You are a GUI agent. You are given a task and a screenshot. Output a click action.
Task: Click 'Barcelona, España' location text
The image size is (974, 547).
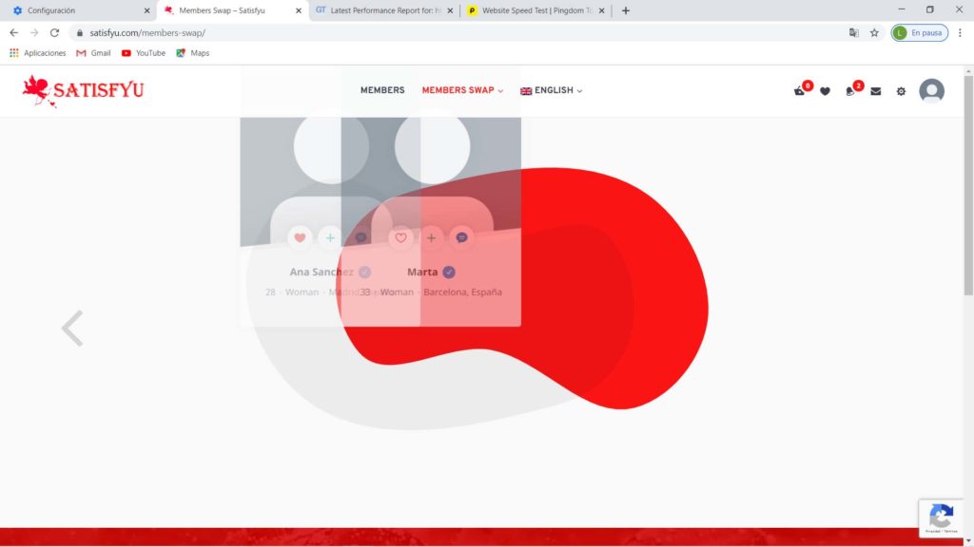(463, 292)
